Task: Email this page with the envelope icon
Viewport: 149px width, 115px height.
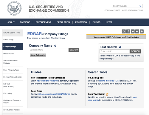Action: coord(137,31)
